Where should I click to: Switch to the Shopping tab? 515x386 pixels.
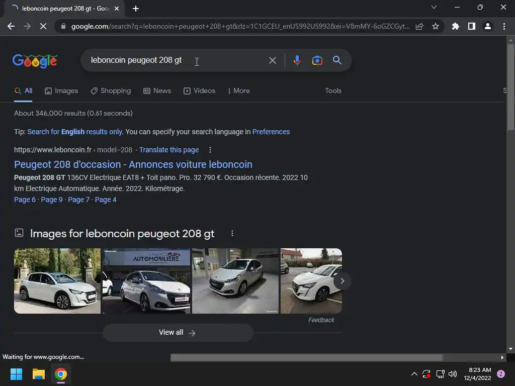[111, 91]
